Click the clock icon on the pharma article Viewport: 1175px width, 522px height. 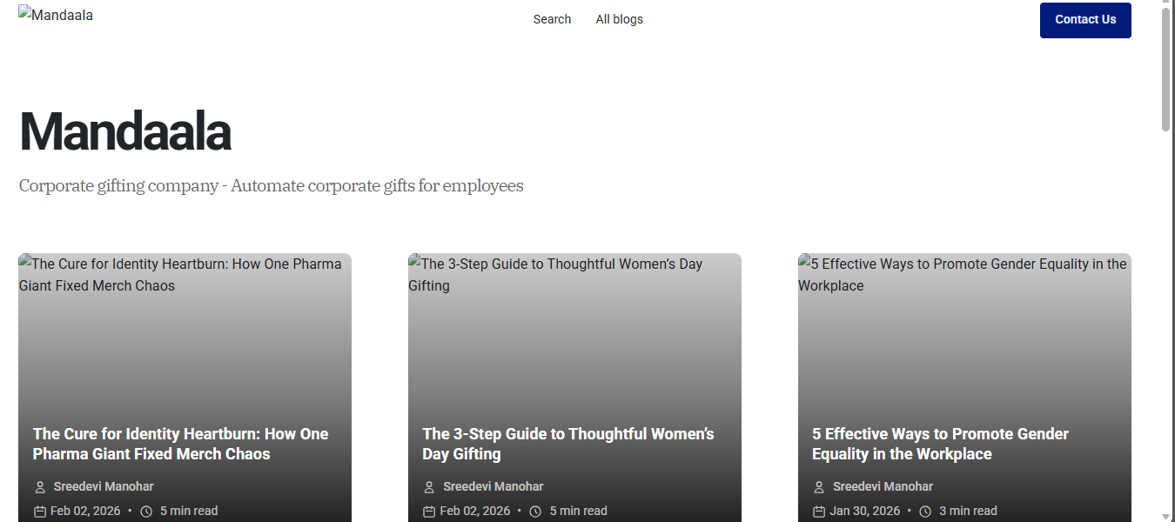(x=146, y=512)
